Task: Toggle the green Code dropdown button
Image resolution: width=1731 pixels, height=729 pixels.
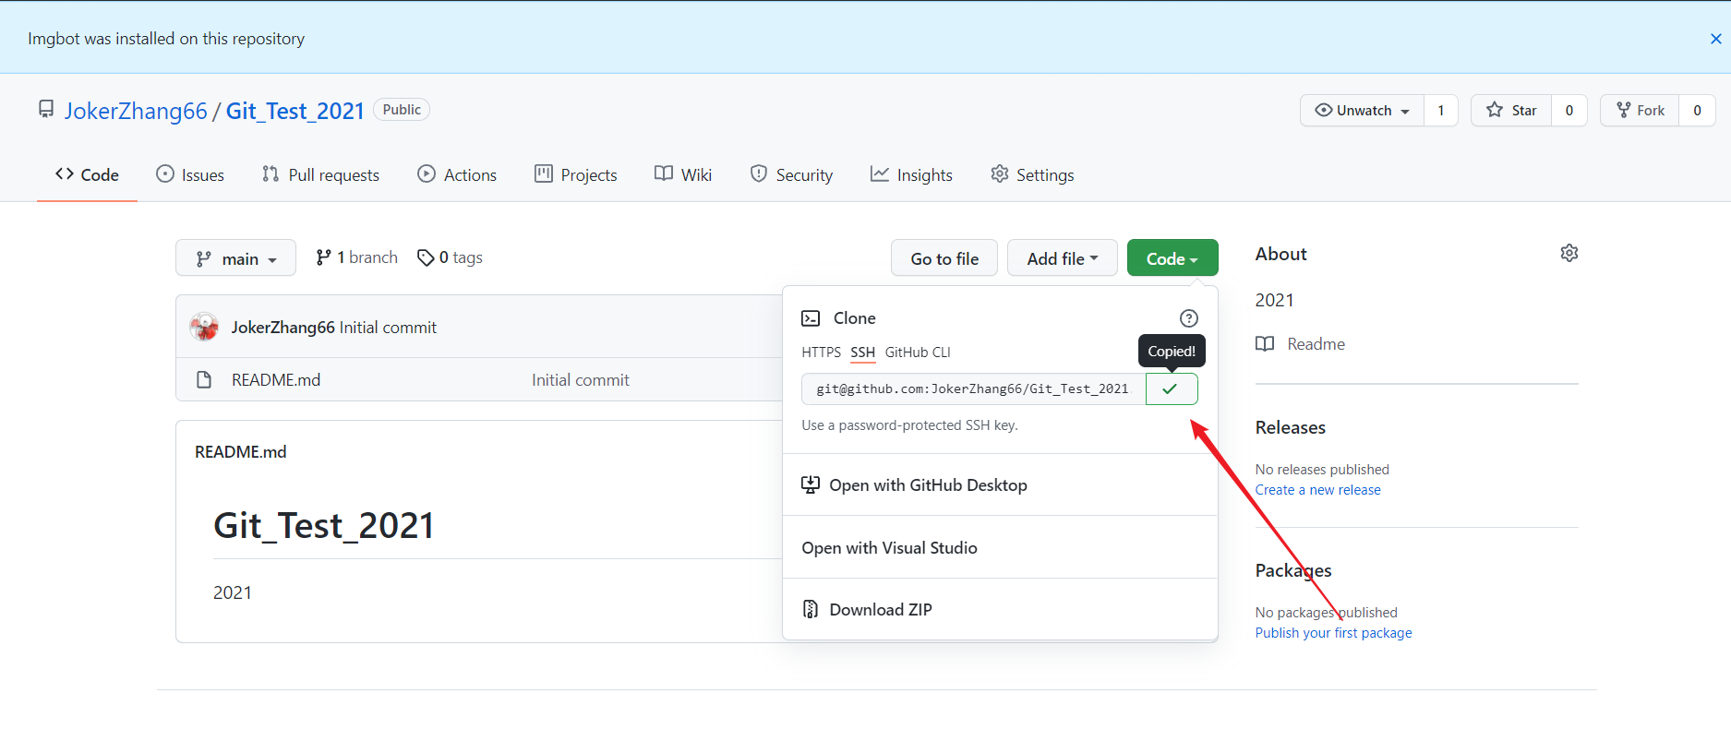Action: pos(1172,258)
